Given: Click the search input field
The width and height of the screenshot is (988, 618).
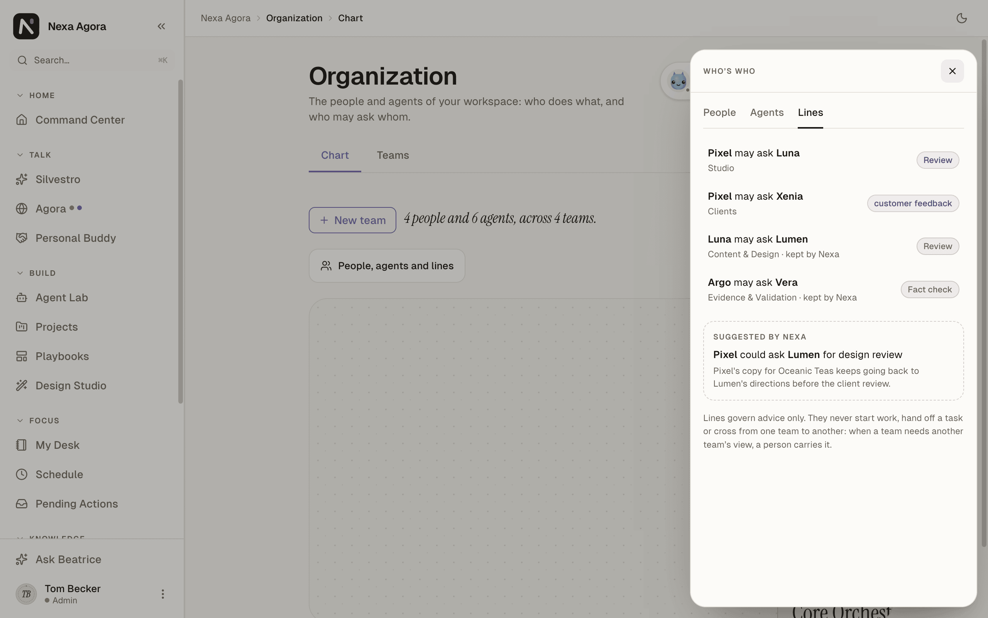Looking at the screenshot, I should click(x=92, y=60).
